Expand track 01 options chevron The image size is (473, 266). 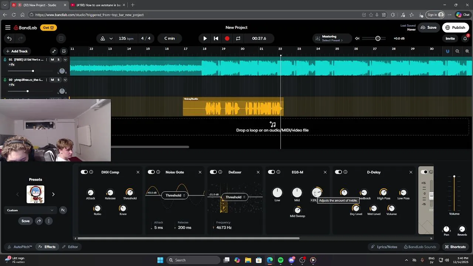pyautogui.click(x=65, y=59)
